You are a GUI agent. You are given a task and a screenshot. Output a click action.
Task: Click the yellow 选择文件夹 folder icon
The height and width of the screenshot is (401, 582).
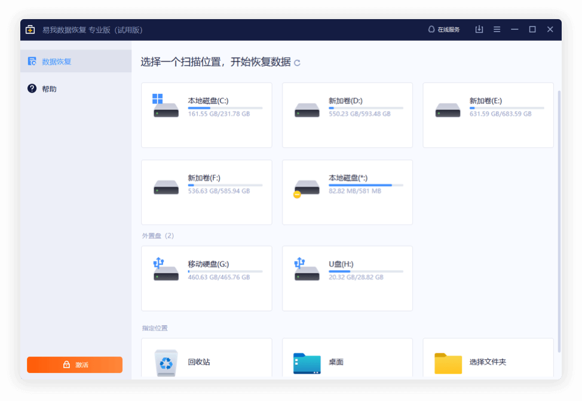[x=448, y=363]
